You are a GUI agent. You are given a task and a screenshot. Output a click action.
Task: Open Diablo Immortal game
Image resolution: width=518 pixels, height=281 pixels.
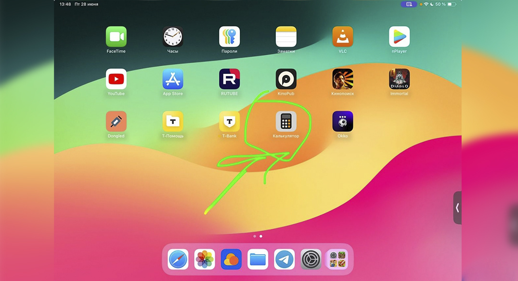(399, 79)
